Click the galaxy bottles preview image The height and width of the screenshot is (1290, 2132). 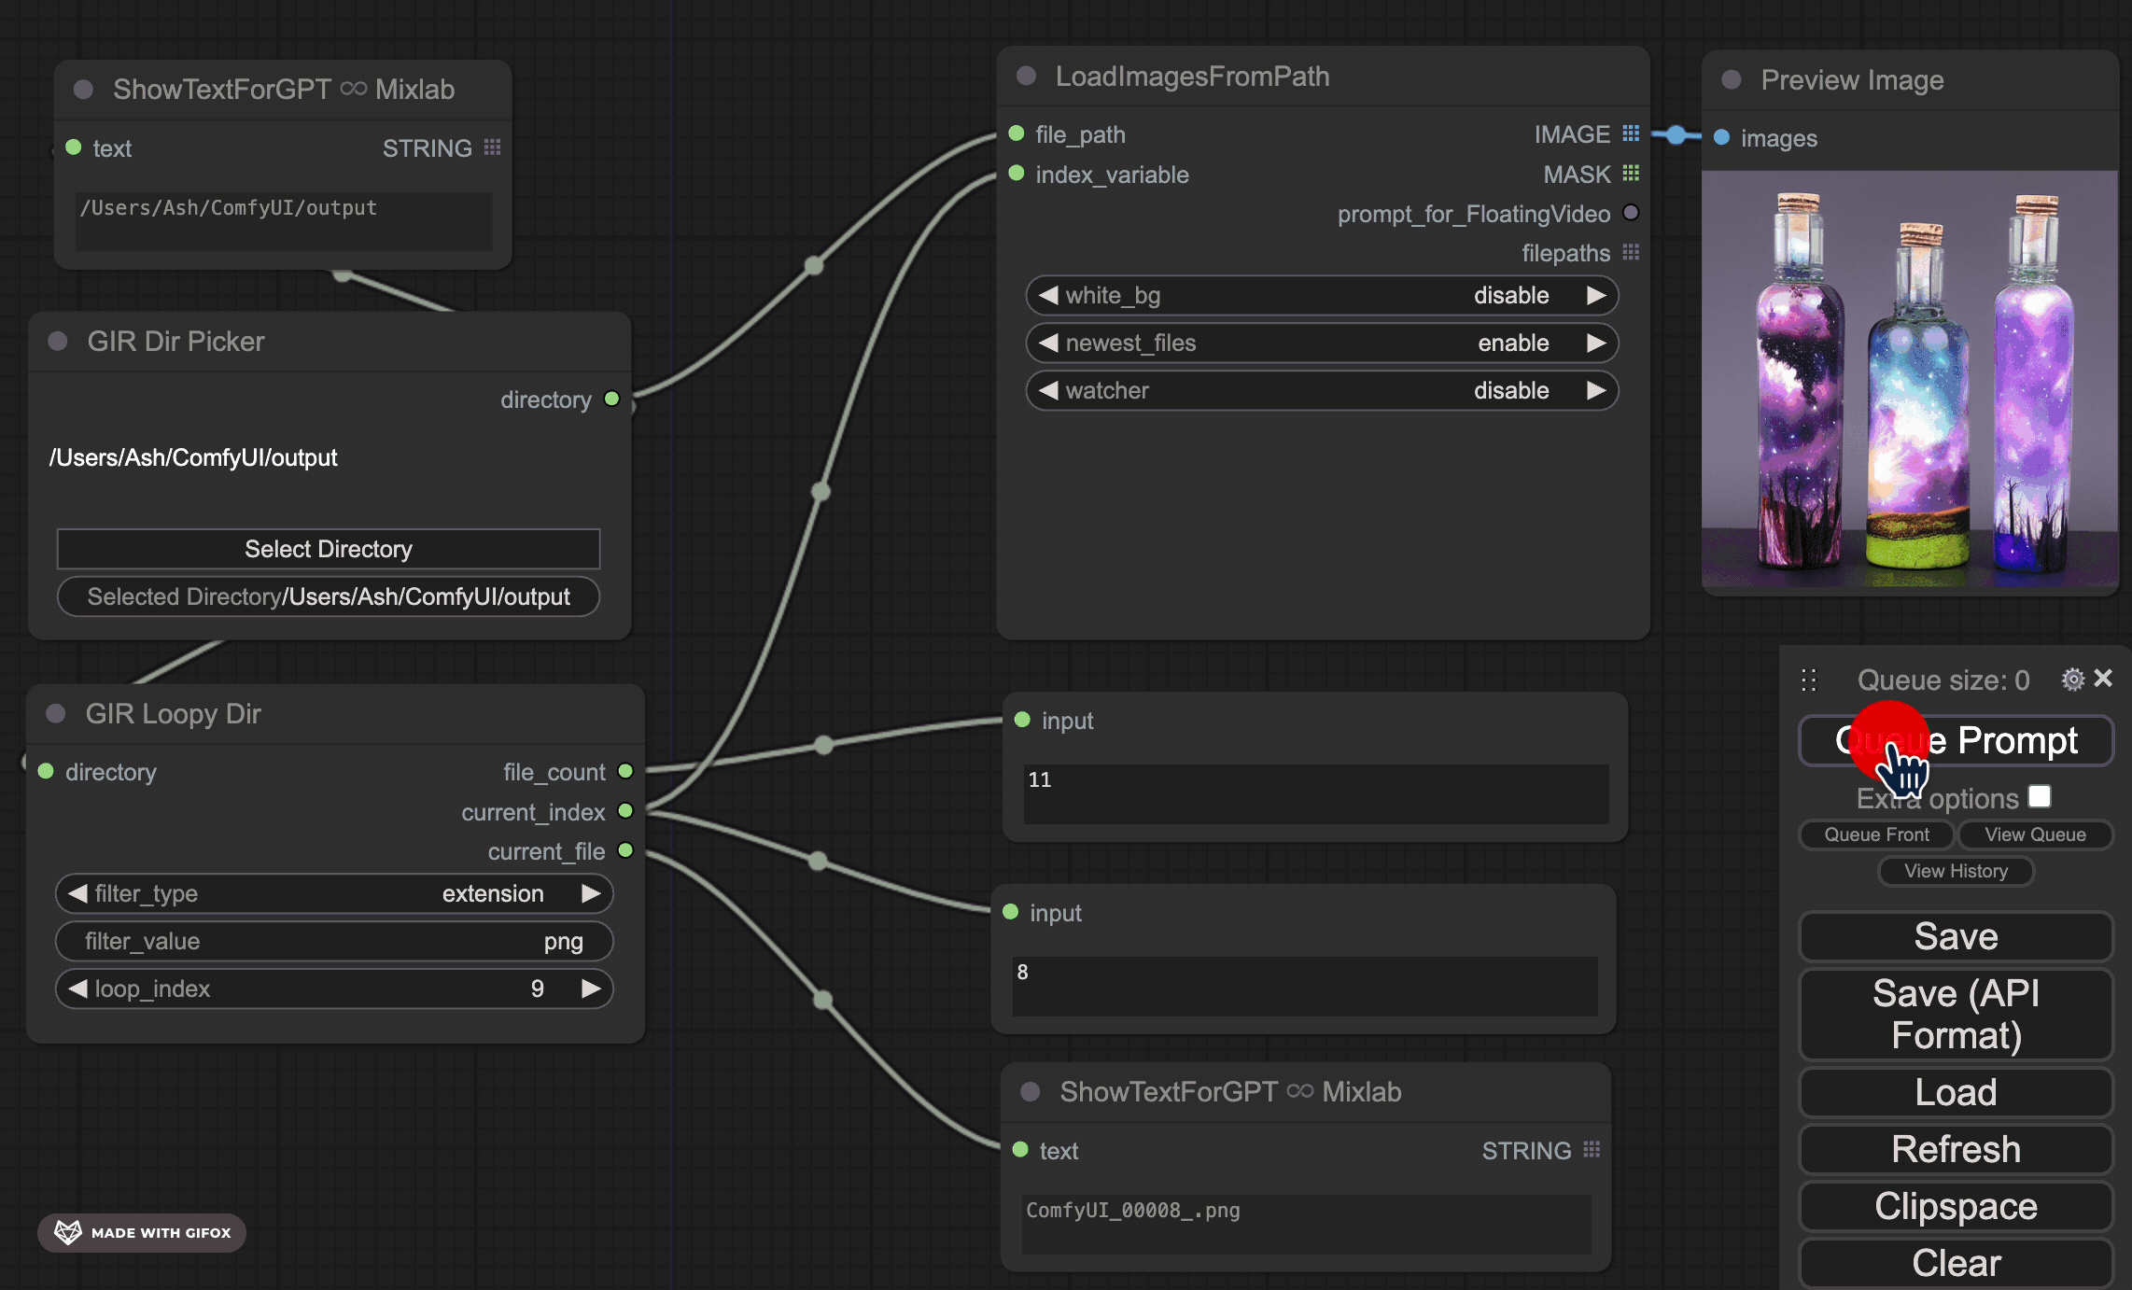pyautogui.click(x=1910, y=379)
